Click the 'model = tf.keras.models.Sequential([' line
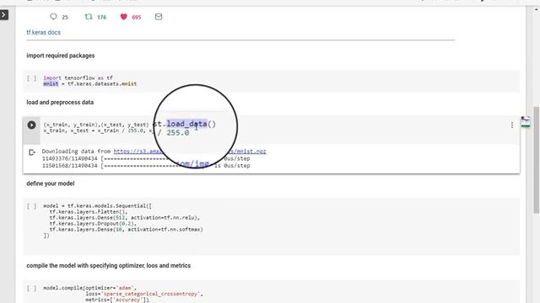 coord(98,206)
